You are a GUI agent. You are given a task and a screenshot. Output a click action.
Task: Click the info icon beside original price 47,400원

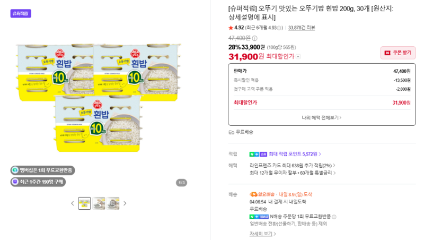[x=254, y=38]
